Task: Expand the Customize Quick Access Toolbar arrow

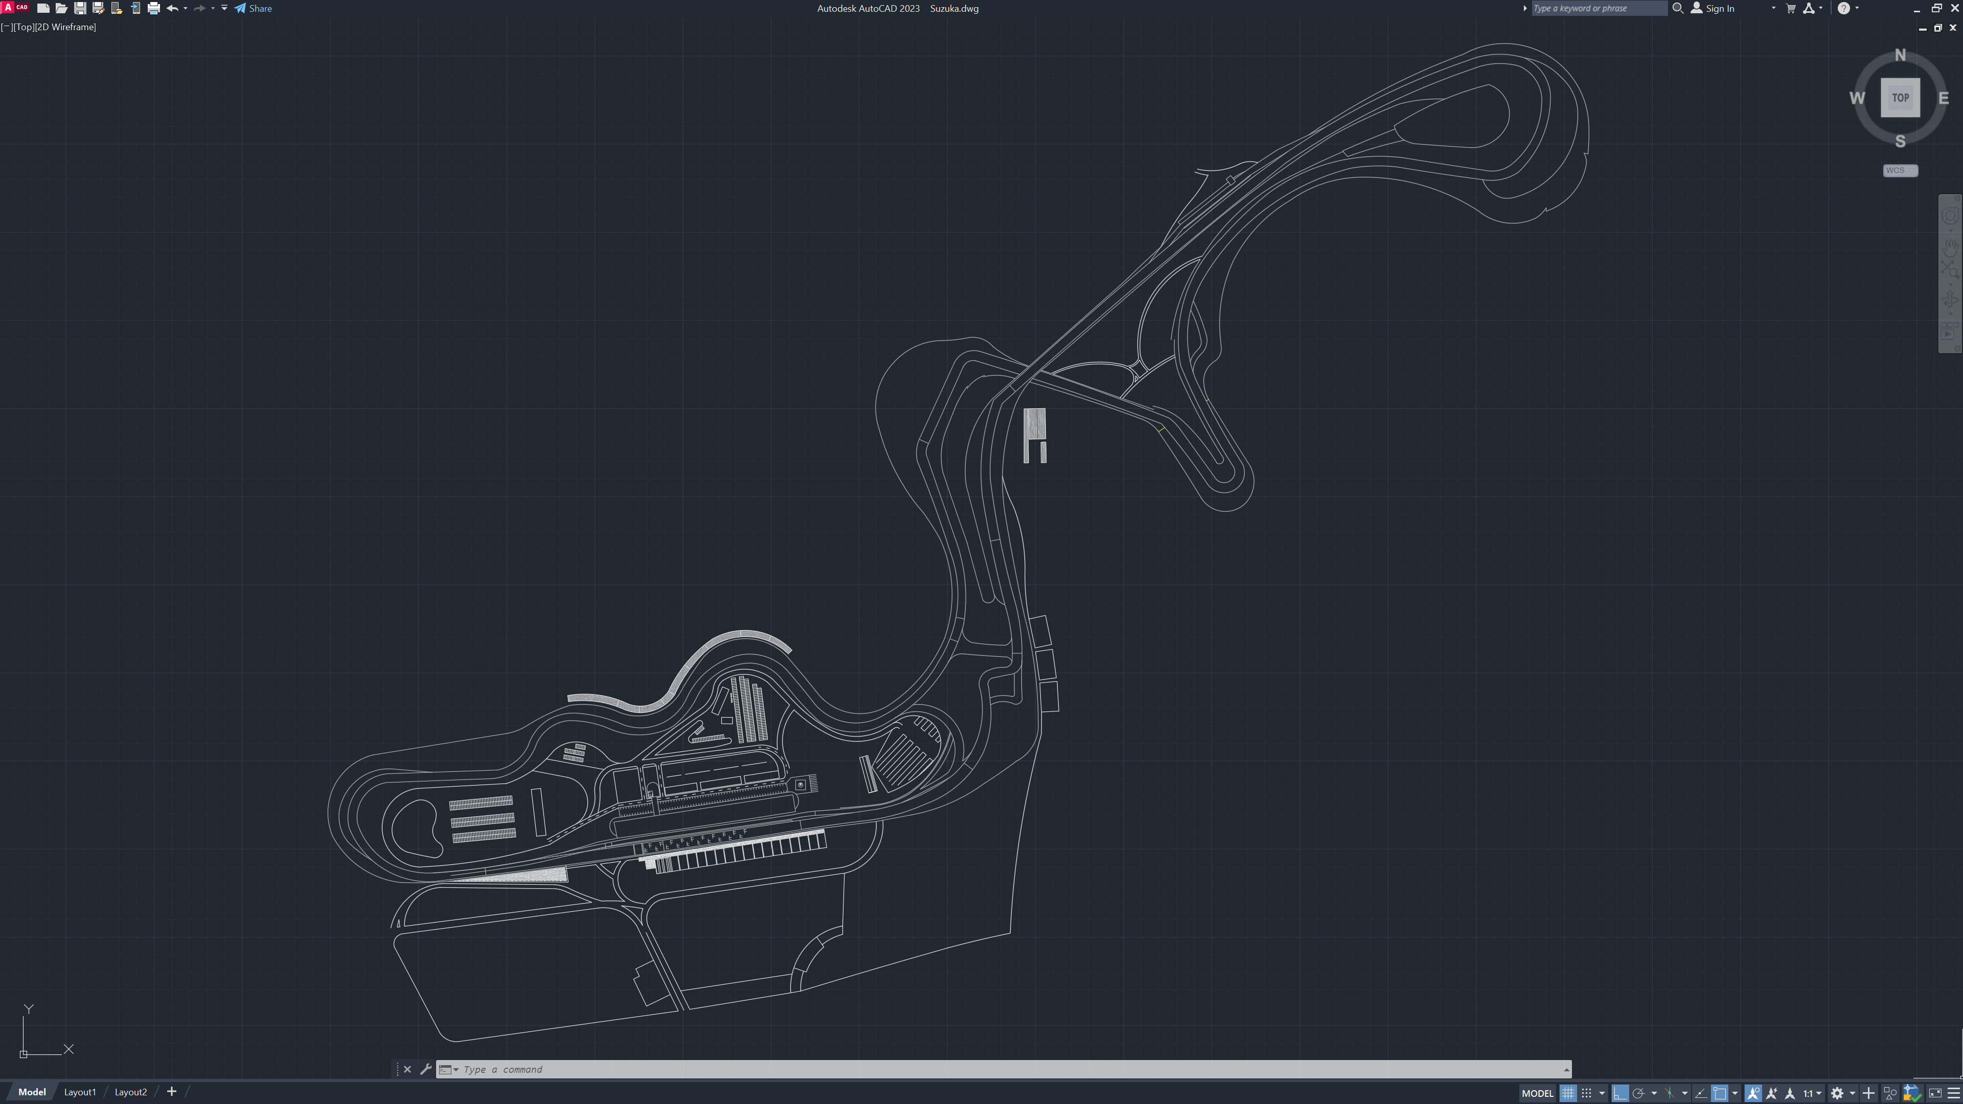Action: point(224,8)
